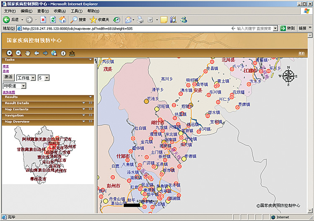
Task: Select the zoom out map tool
Action: 18,53
